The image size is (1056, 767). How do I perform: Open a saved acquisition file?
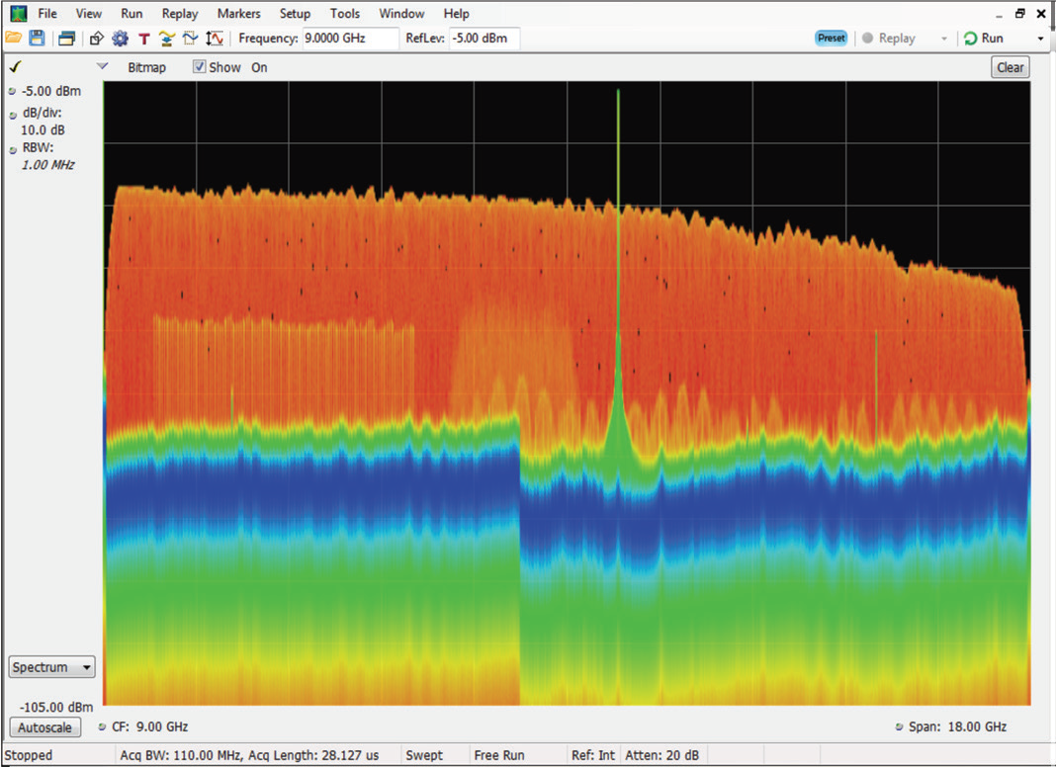pyautogui.click(x=14, y=38)
